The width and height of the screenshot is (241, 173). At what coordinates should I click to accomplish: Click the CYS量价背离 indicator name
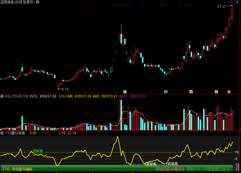pos(15,133)
